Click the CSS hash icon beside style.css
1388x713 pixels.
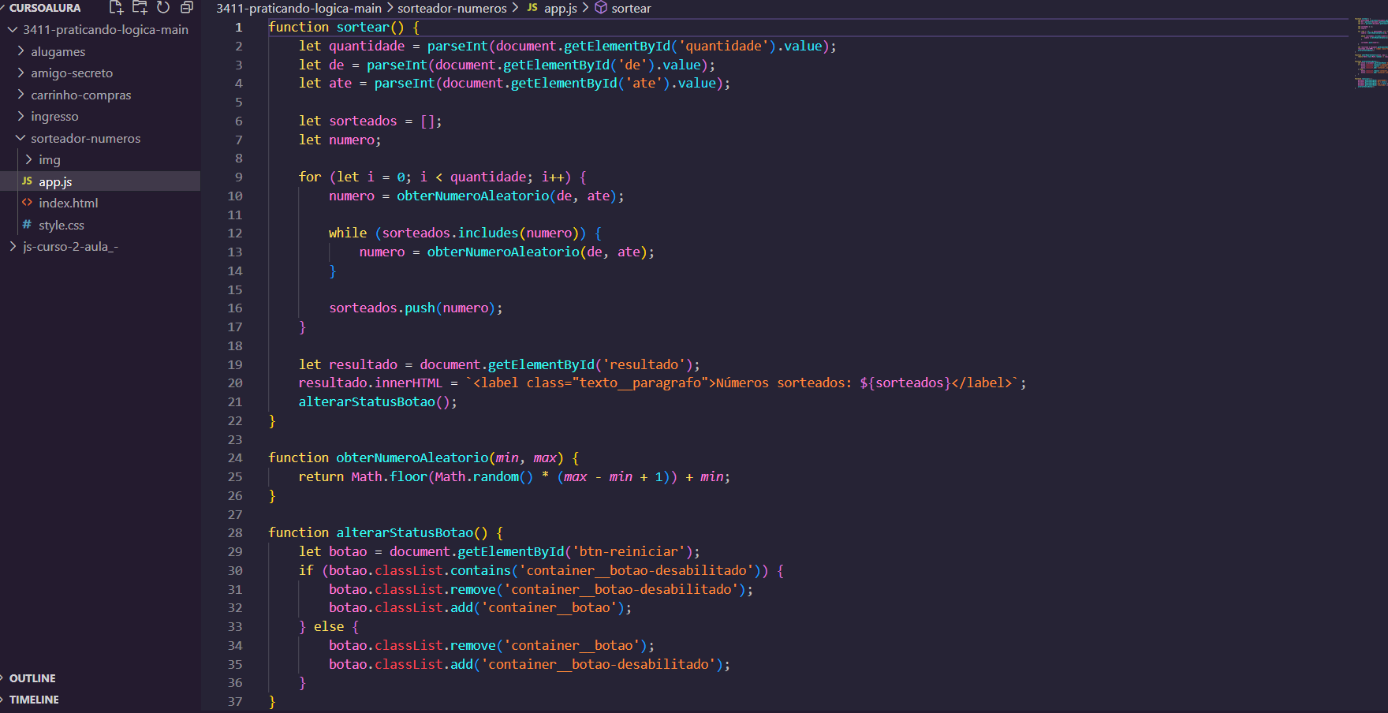tap(27, 225)
